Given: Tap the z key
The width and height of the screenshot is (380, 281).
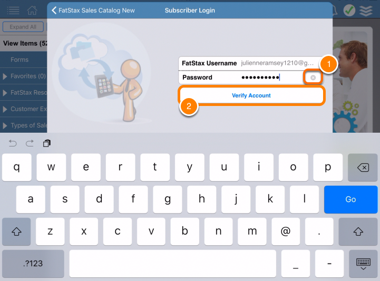Looking at the screenshot, I should (50, 231).
